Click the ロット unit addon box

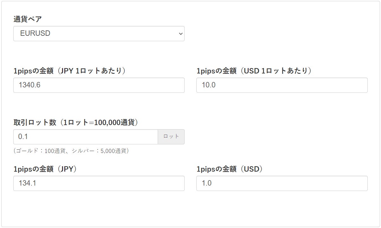171,137
